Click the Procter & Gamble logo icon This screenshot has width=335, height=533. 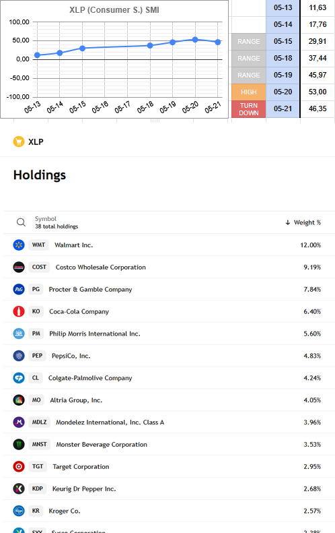tap(19, 289)
